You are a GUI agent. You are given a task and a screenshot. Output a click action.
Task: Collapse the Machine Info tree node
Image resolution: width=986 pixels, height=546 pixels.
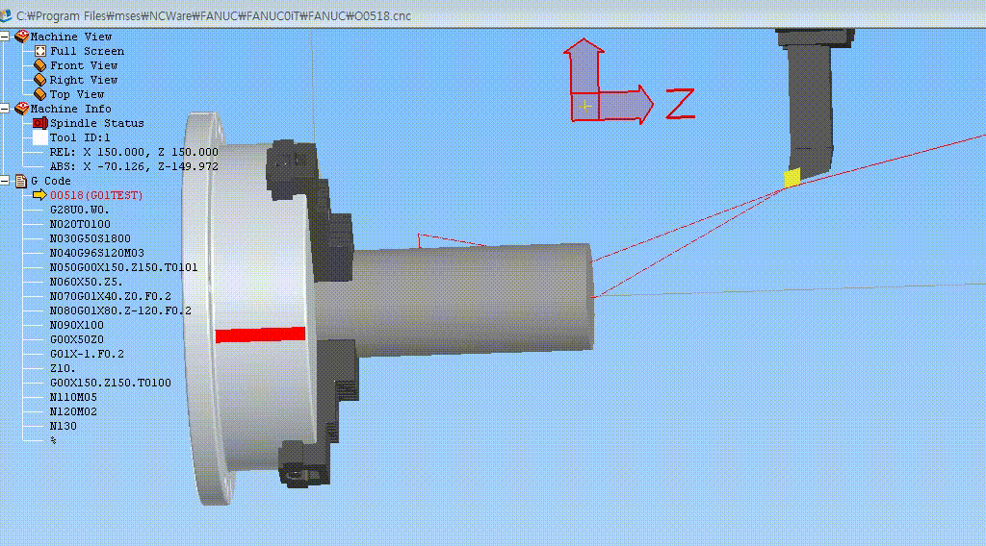click(x=5, y=109)
